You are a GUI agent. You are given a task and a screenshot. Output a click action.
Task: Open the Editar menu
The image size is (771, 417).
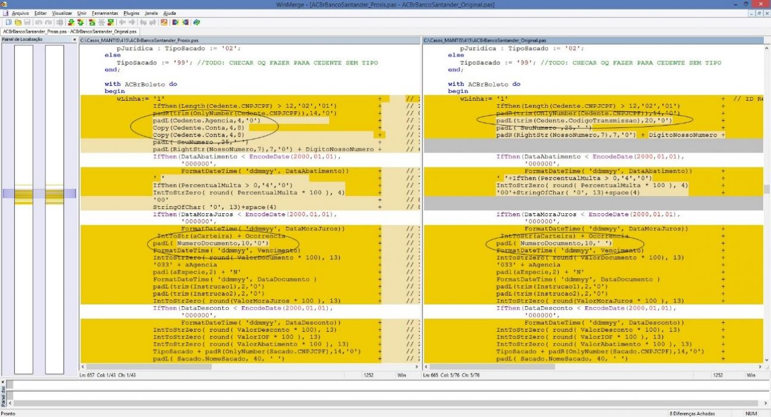coord(41,13)
